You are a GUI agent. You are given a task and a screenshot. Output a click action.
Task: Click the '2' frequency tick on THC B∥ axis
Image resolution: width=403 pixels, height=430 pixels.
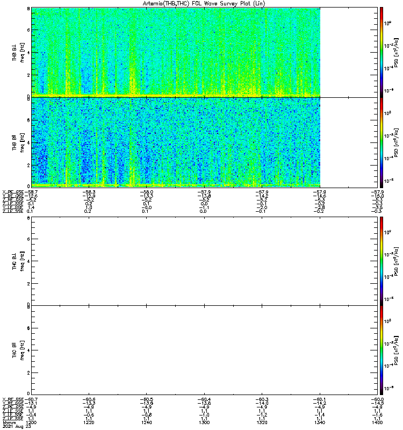click(x=28, y=372)
